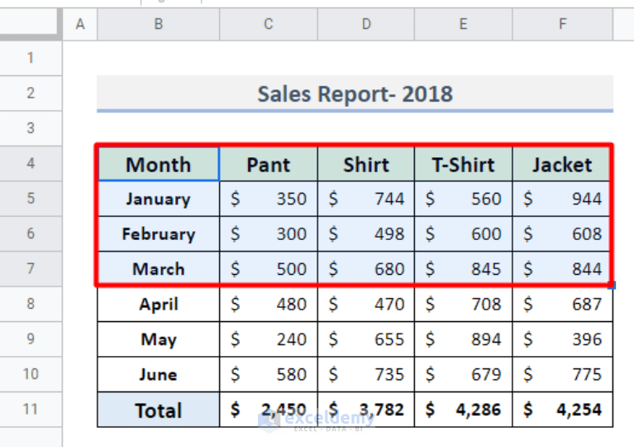Select the April month cell
The image size is (634, 447).
tap(159, 304)
